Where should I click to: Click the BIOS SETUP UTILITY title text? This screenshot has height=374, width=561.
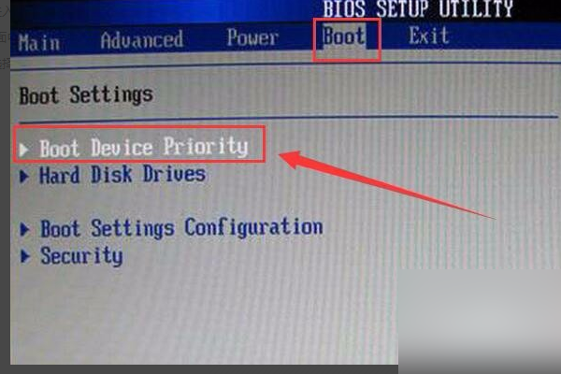coord(418,9)
